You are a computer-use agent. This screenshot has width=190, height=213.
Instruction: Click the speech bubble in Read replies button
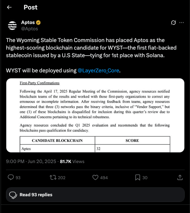13,195
